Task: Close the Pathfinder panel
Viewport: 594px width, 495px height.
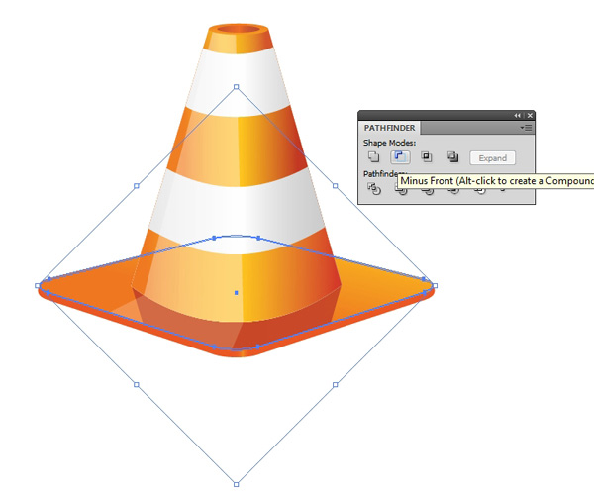Action: point(530,116)
